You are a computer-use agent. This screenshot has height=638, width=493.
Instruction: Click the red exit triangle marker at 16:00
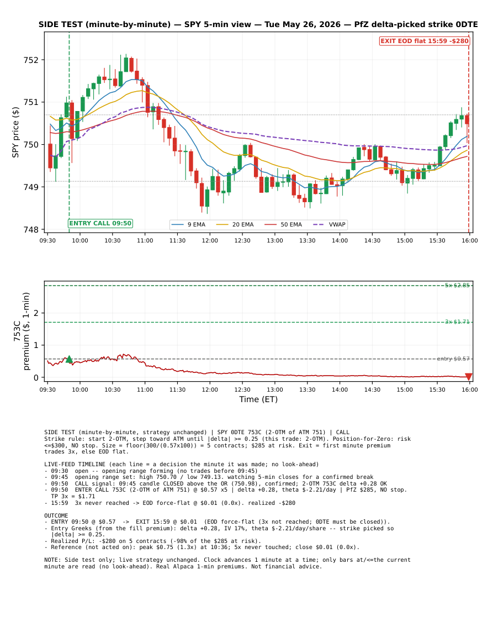(469, 377)
